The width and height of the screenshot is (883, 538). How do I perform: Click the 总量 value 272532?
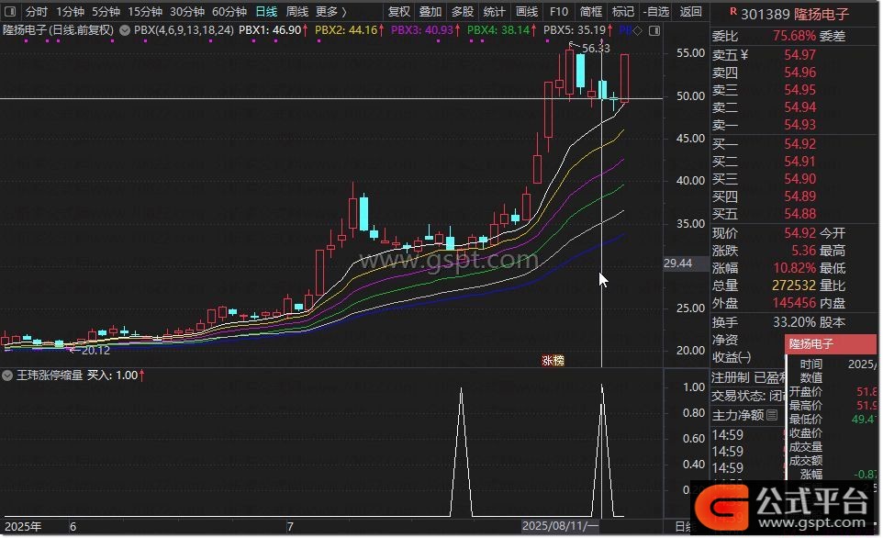(793, 286)
